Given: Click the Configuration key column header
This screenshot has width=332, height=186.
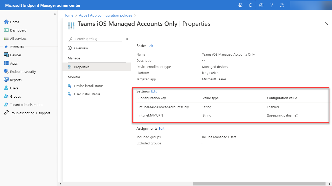Looking at the screenshot, I should pos(152,98).
